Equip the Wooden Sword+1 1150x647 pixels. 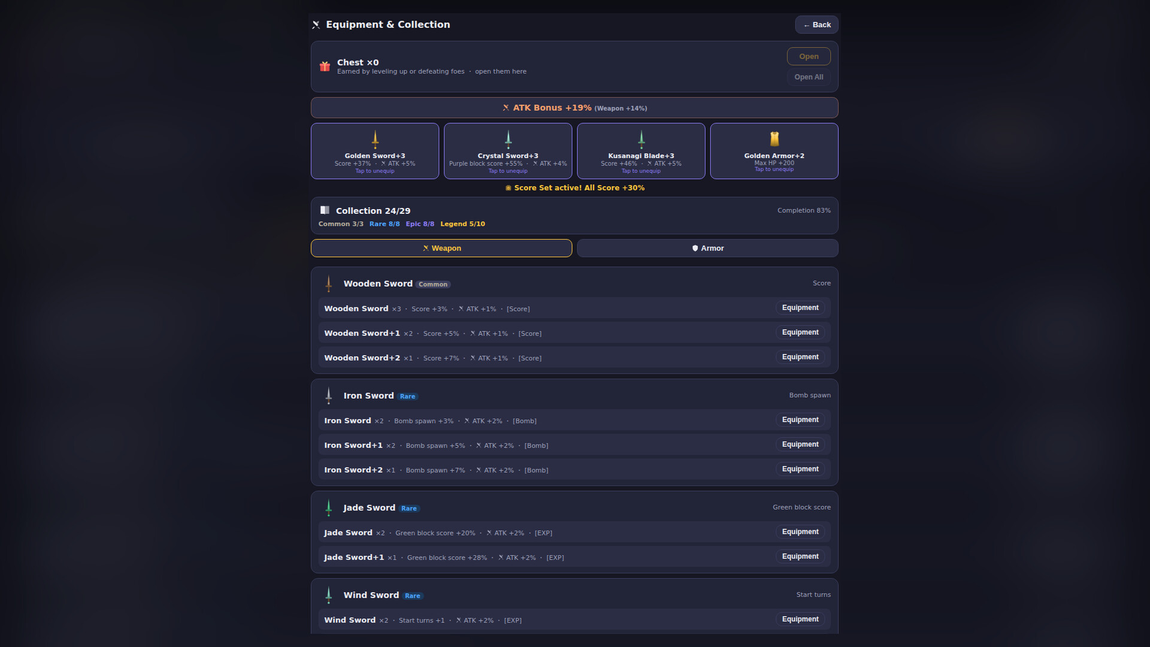click(800, 332)
